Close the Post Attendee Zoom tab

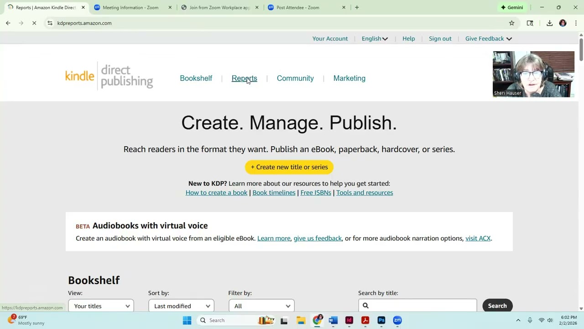pos(344,7)
